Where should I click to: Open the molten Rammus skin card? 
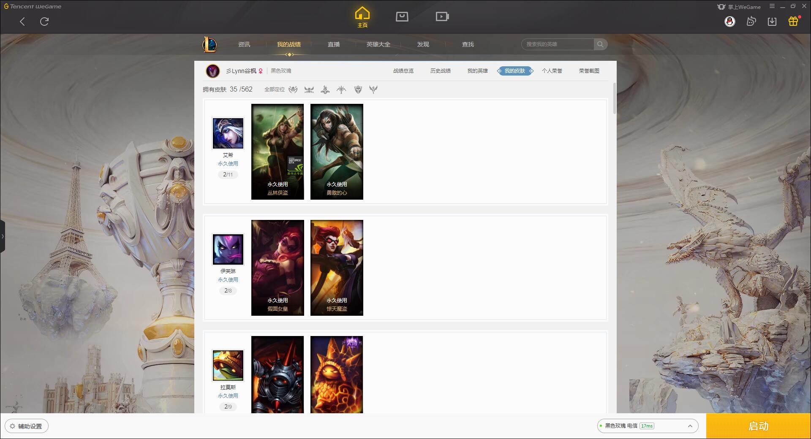point(337,374)
